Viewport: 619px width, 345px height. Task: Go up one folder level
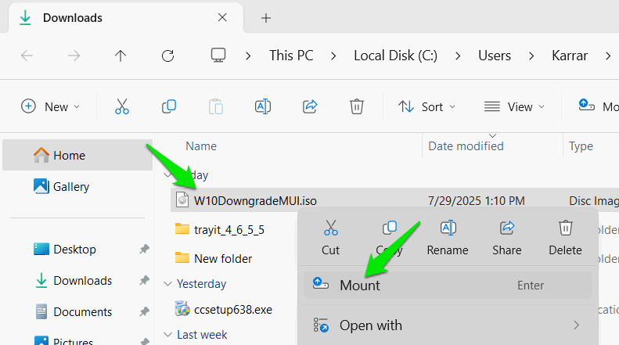tap(120, 56)
